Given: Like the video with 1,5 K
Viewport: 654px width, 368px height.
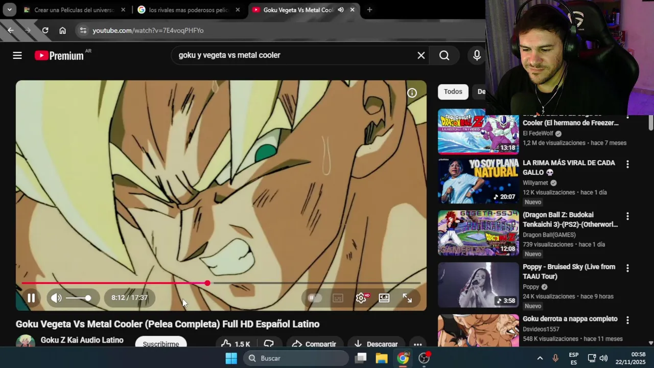Looking at the screenshot, I should pos(236,343).
